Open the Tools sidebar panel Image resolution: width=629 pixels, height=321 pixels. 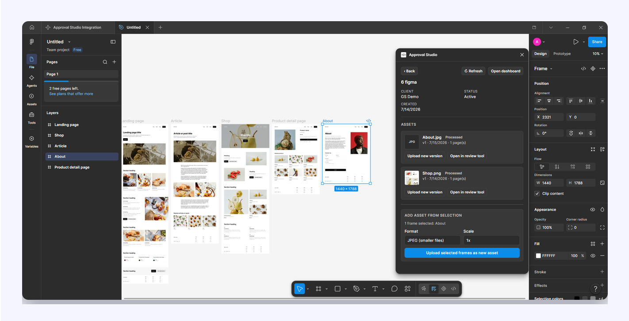pyautogui.click(x=31, y=117)
